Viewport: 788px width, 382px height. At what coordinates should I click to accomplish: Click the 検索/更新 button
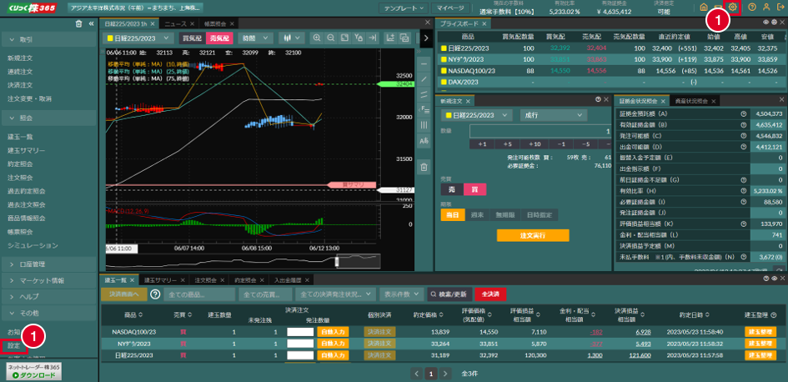449,294
